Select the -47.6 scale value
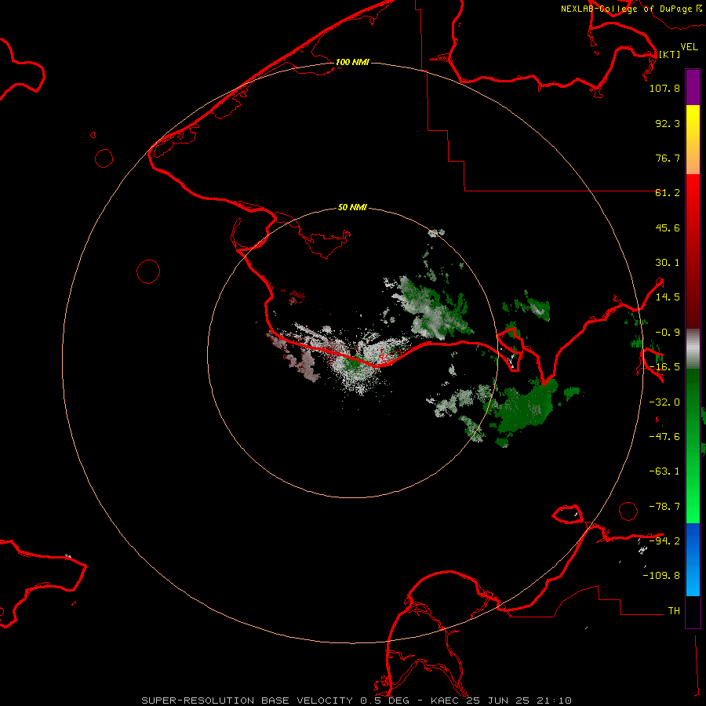This screenshot has width=706, height=706. (664, 437)
